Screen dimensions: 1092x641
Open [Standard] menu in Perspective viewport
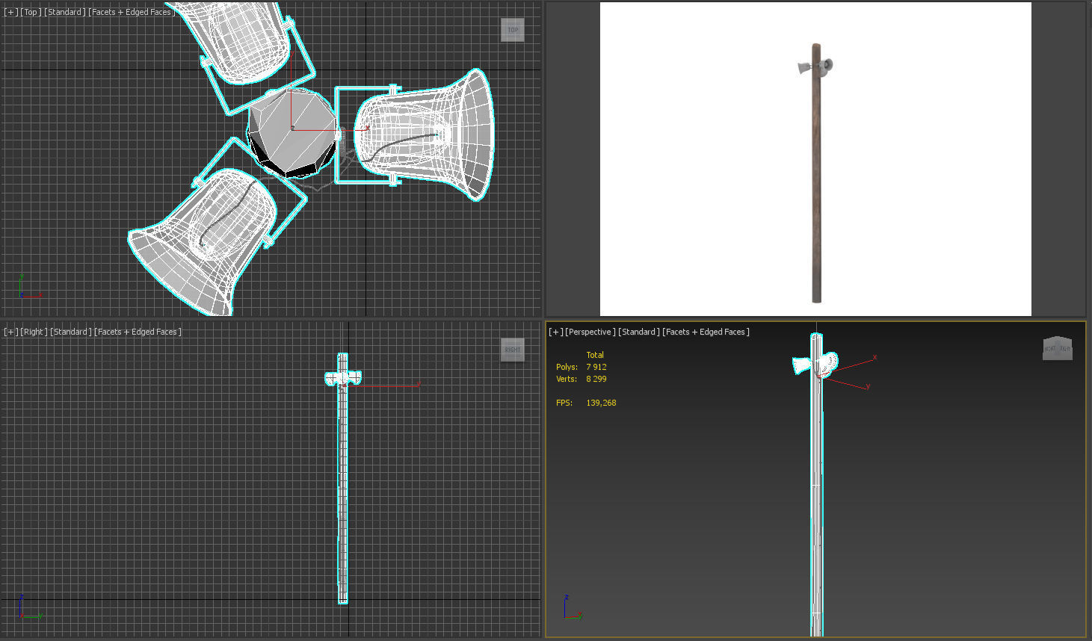[x=639, y=332]
